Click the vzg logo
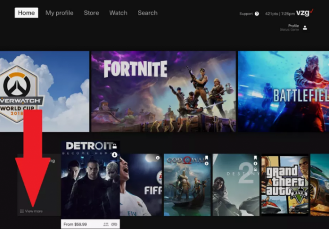Image resolution: width=329 pixels, height=229 pixels. [305, 13]
